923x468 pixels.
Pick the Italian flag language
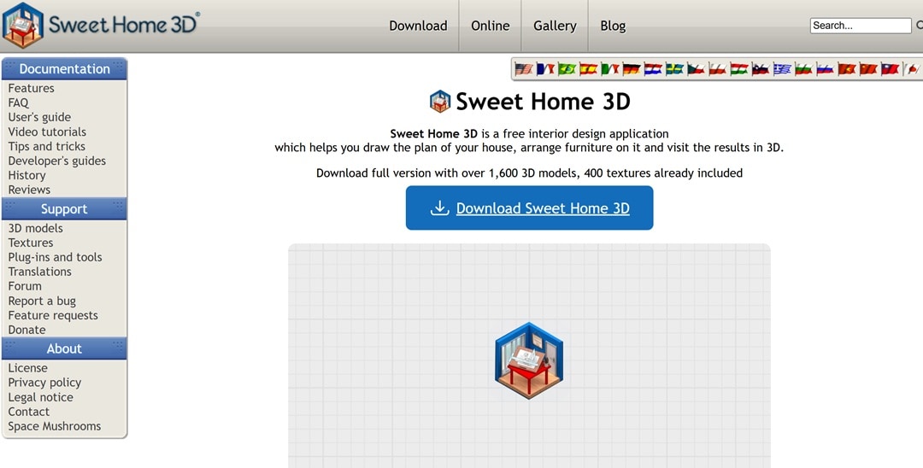tap(610, 69)
